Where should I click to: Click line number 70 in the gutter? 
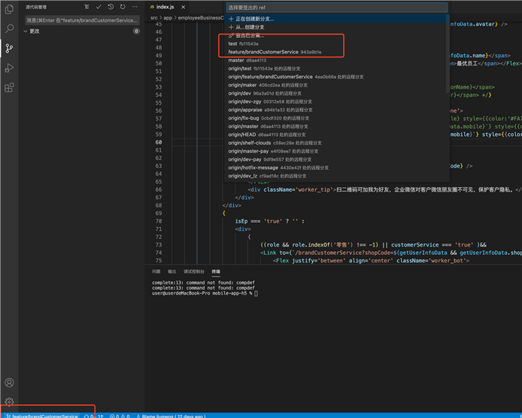pos(159,221)
